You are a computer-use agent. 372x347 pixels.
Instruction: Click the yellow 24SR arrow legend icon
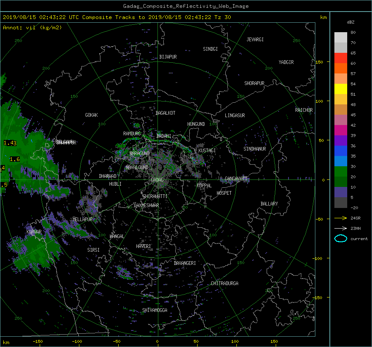point(341,218)
